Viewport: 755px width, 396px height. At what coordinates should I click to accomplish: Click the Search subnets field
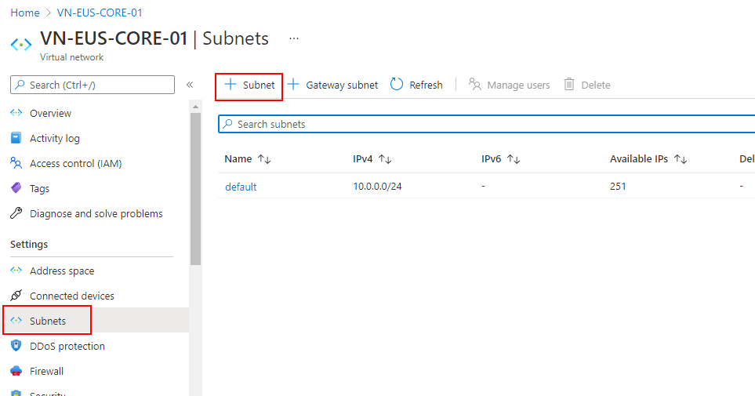click(486, 124)
